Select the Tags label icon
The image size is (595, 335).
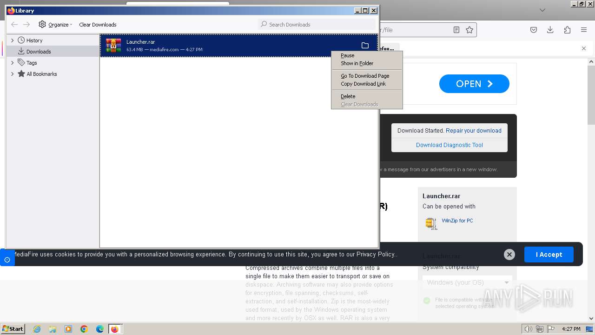(21, 62)
